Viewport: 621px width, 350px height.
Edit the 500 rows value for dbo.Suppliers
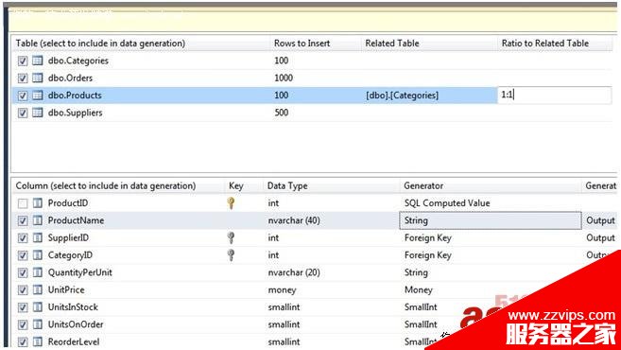pyautogui.click(x=281, y=113)
